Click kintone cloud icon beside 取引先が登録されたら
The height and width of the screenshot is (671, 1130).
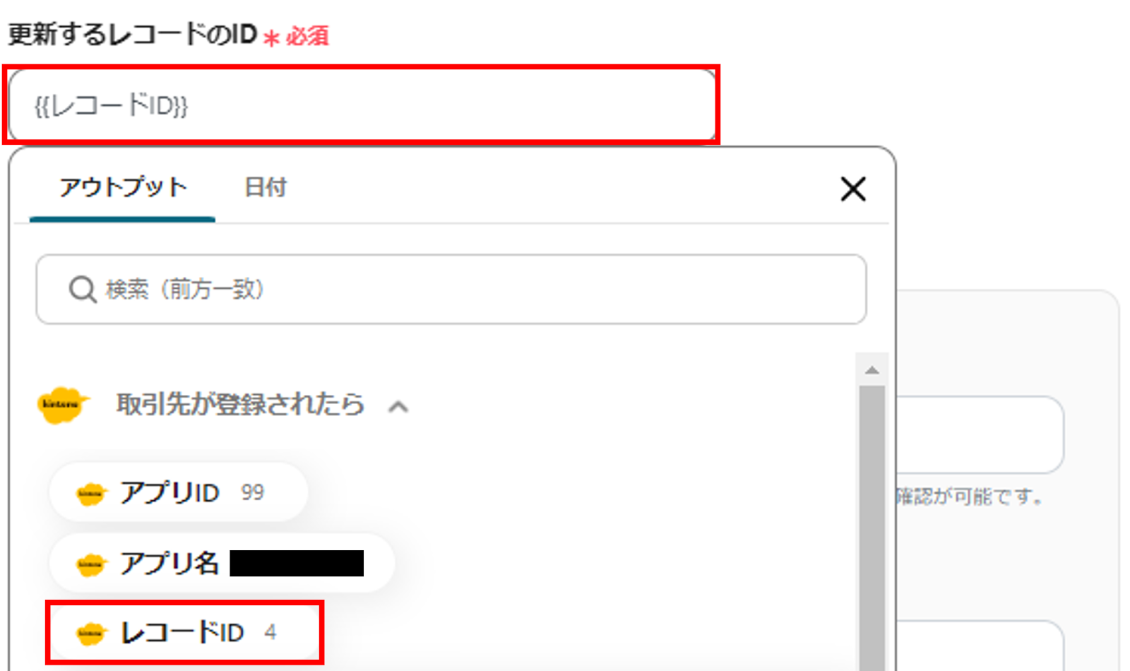coord(64,405)
